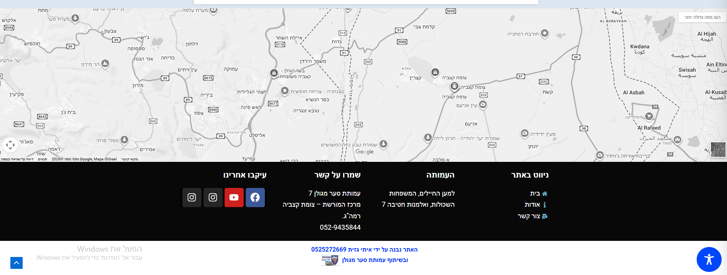Image resolution: width=727 pixels, height=275 pixels.
Task: Open the YouTube social icon
Action: click(x=234, y=198)
